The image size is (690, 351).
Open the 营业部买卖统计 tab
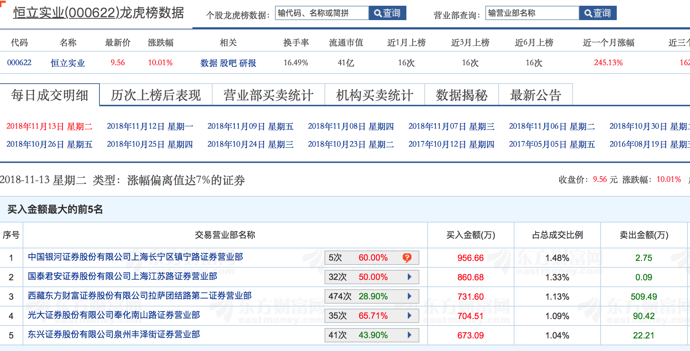click(x=268, y=95)
